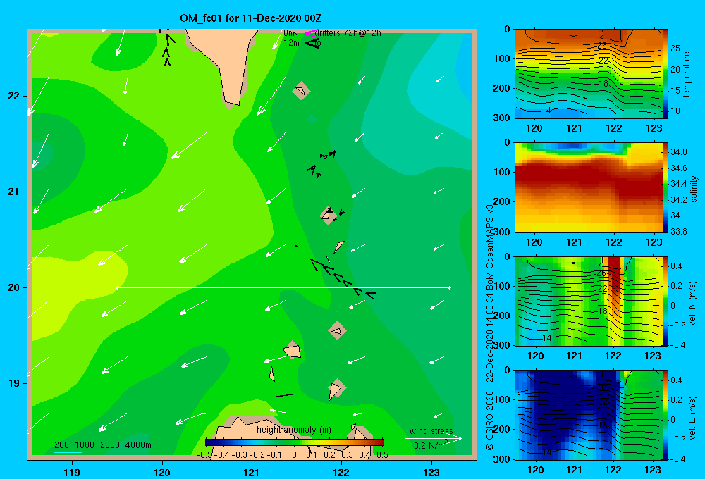The height and width of the screenshot is (479, 705).
Task: Click the '200 1000 2000 4000m' bathymetry legend
Action: point(102,445)
